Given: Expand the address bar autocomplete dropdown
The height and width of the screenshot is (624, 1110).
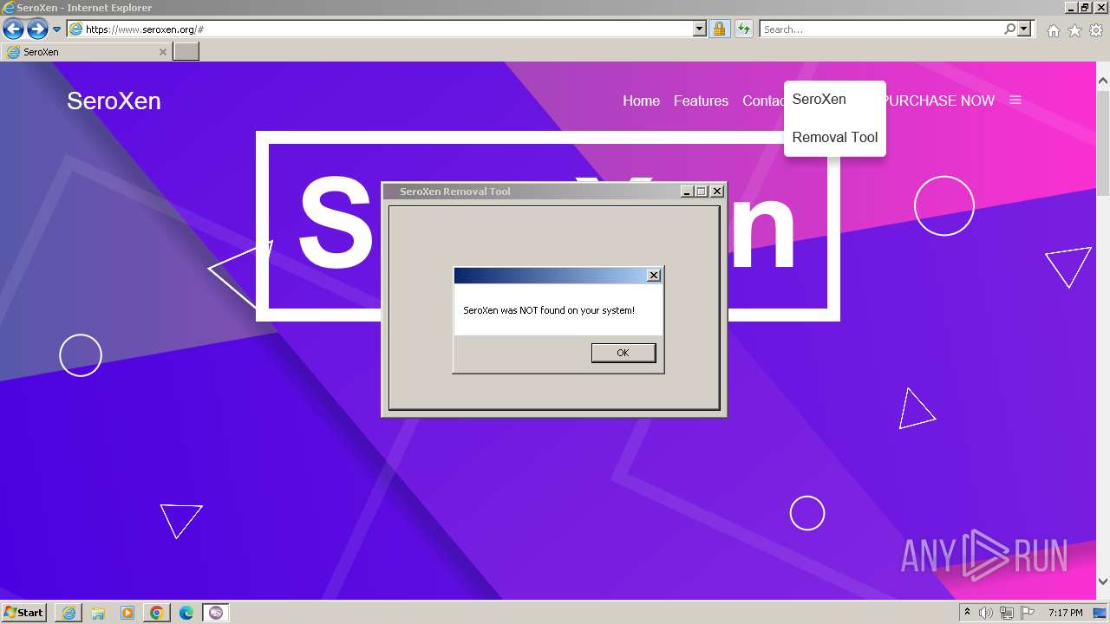Looking at the screenshot, I should pos(700,29).
